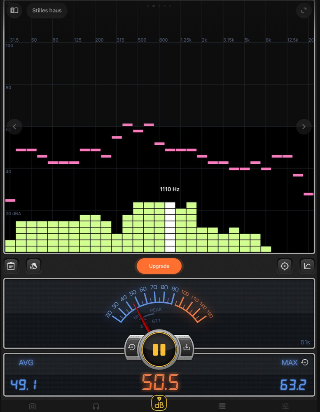The width and height of the screenshot is (320, 412).
Task: Open the recordings list tab
Action: (x=222, y=406)
